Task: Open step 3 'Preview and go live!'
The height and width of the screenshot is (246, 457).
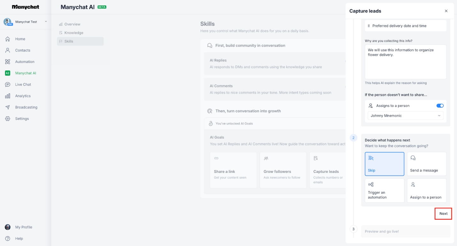Action: tap(405, 231)
